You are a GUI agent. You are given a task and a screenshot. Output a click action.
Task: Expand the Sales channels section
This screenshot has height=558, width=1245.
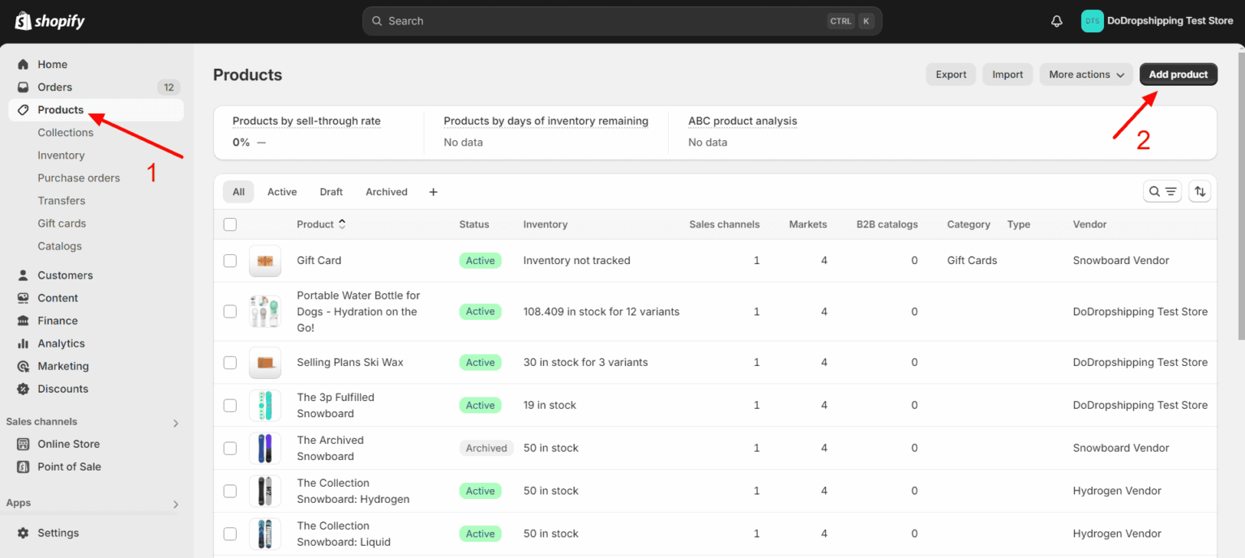(x=174, y=421)
